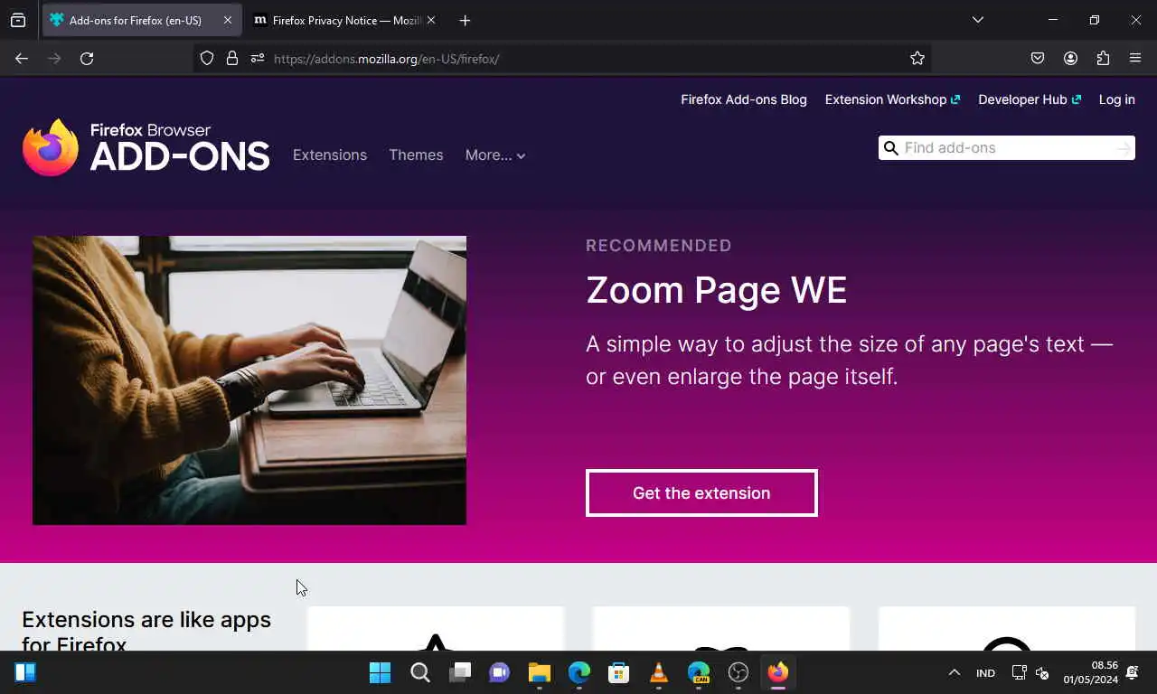The height and width of the screenshot is (694, 1157).
Task: Open the Firefox account icon
Action: [x=1070, y=59]
